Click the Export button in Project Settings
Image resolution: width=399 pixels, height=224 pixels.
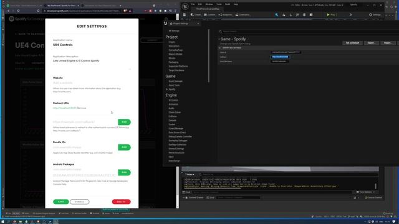[371, 43]
